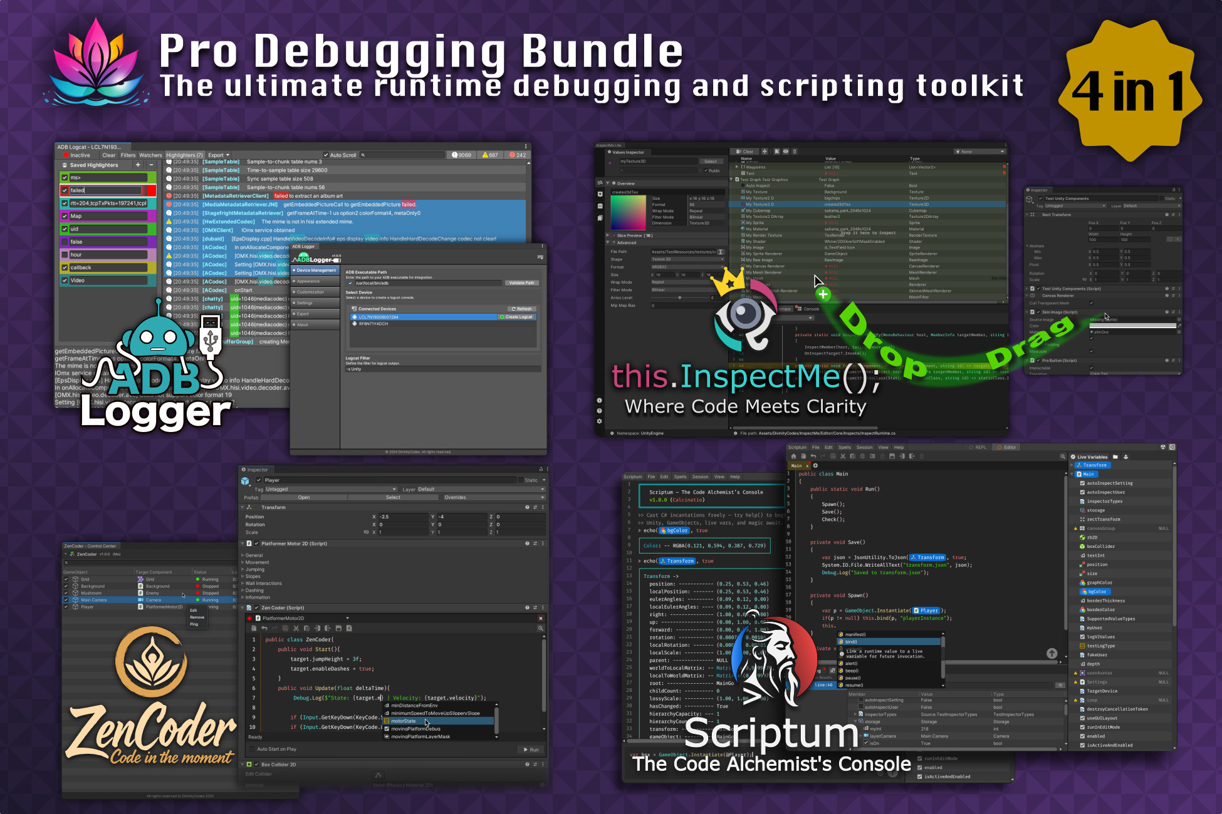Click the plus icon beside Saved Highlighters
This screenshot has width=1222, height=814.
(138, 165)
